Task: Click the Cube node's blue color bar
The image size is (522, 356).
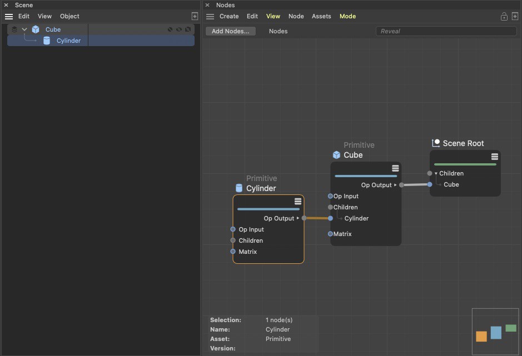Action: (x=366, y=176)
